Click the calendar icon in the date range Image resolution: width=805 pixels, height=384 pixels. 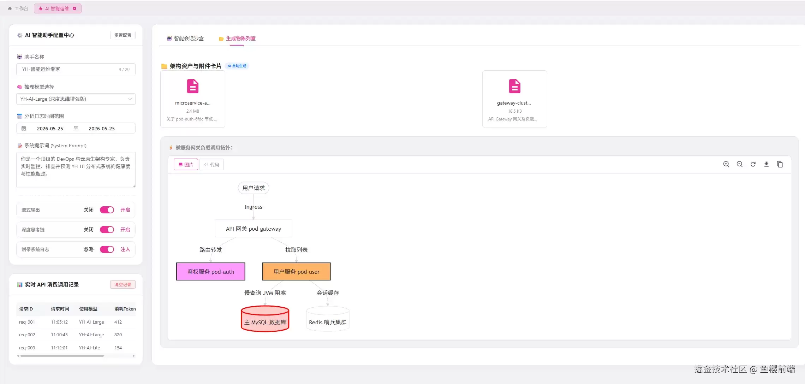pyautogui.click(x=24, y=129)
